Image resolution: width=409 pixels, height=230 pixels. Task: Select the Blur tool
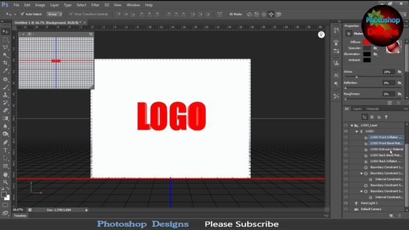point(5,126)
